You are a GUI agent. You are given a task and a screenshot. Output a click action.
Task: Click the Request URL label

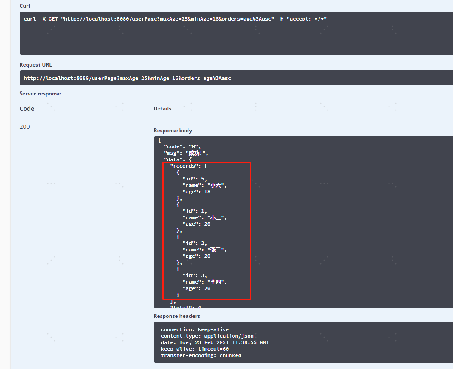(36, 65)
